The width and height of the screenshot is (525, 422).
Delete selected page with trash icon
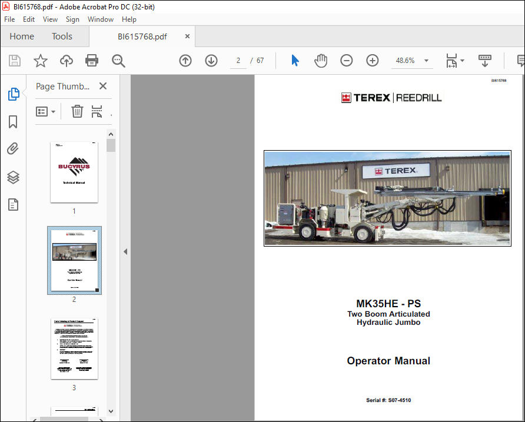[x=77, y=111]
